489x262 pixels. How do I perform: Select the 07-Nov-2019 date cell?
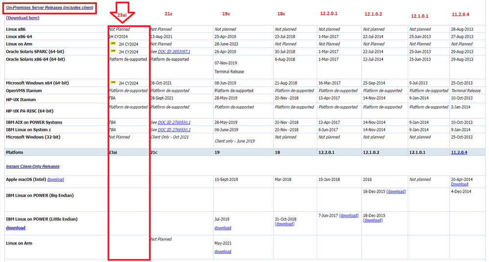pos(226,63)
